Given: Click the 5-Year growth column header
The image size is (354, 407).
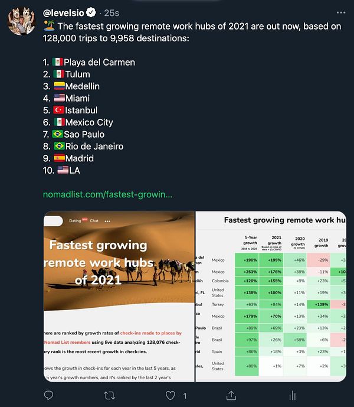Looking at the screenshot, I should point(250,243).
